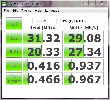Click the empty comment field at bottom
This screenshot has width=110, height=100.
coord(55,91)
